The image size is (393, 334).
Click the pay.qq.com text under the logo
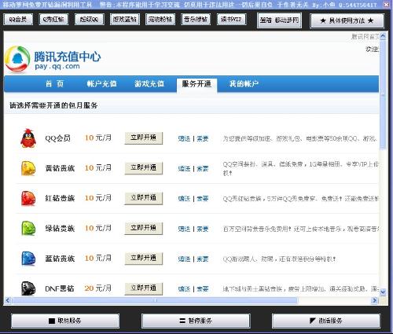click(x=57, y=67)
